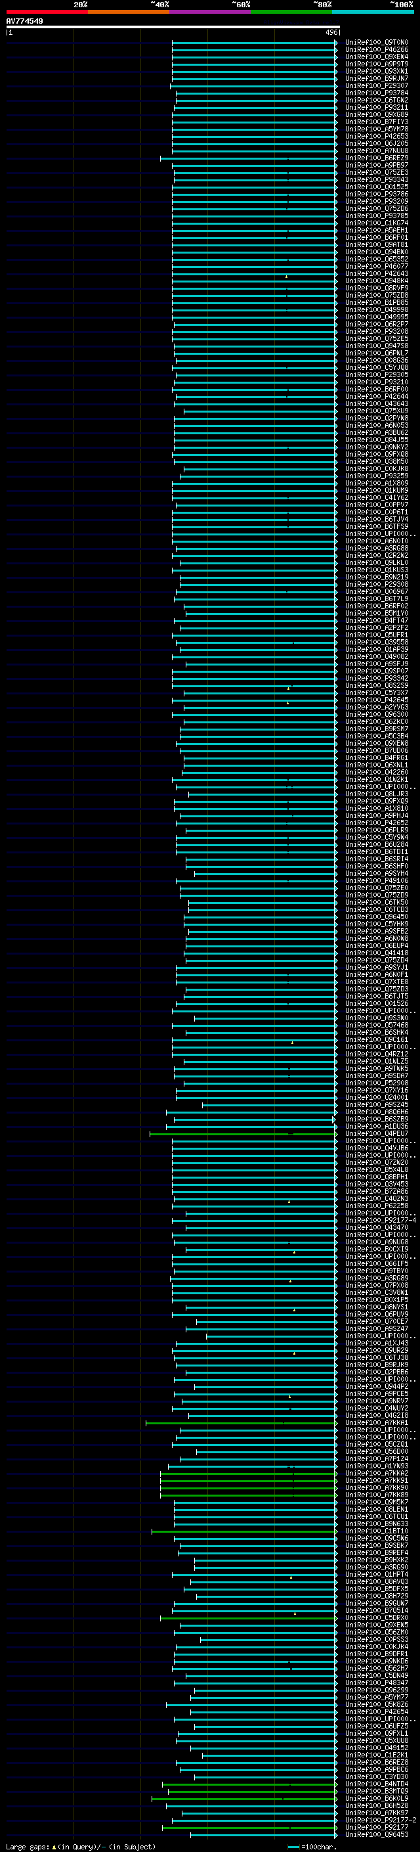
Task: Open hit UniRef100_Q96453
Action: (x=376, y=1834)
